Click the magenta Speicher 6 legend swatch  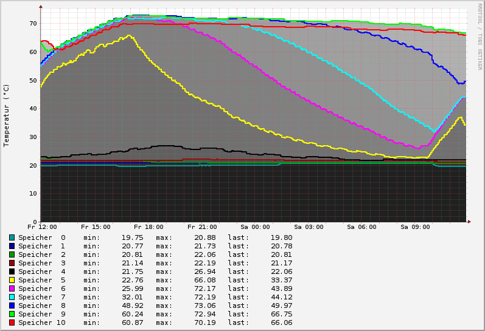(x=12, y=288)
